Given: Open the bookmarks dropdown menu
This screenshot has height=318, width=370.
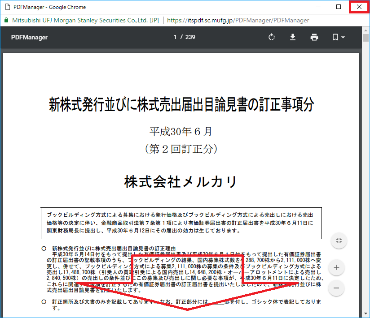Looking at the screenshot, I should 339,37.
